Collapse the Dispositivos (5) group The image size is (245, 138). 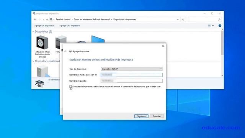click(x=33, y=31)
